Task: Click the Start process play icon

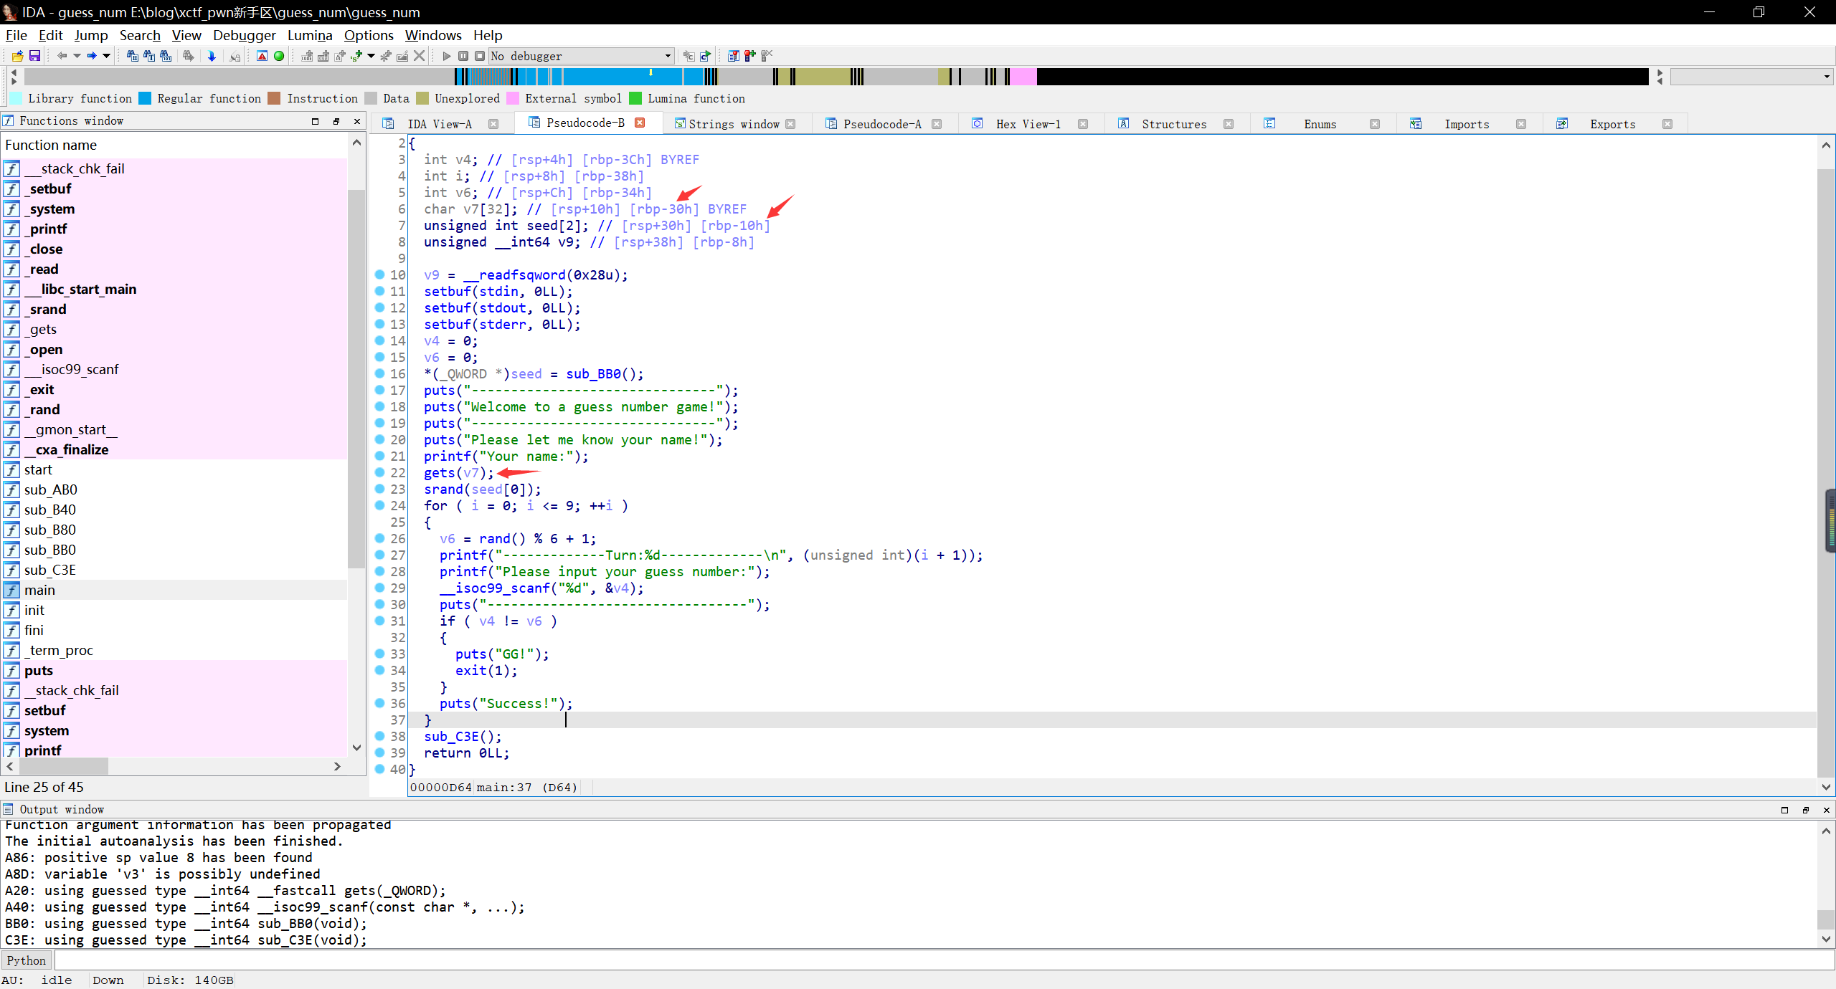Action: coord(446,56)
